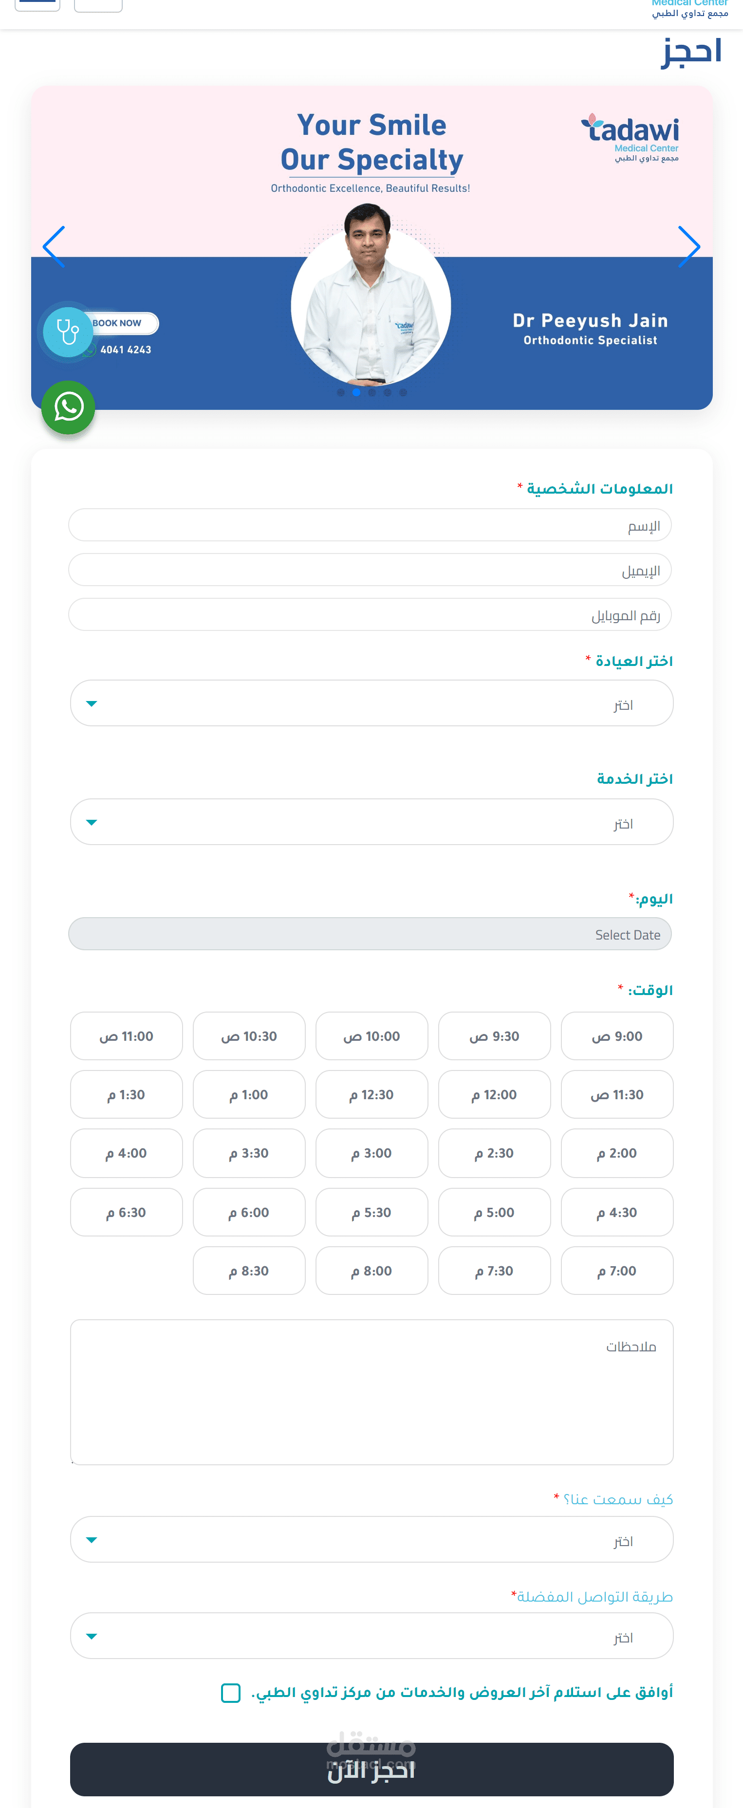
Task: Check the offers consent checkbox
Action: pyautogui.click(x=230, y=1692)
